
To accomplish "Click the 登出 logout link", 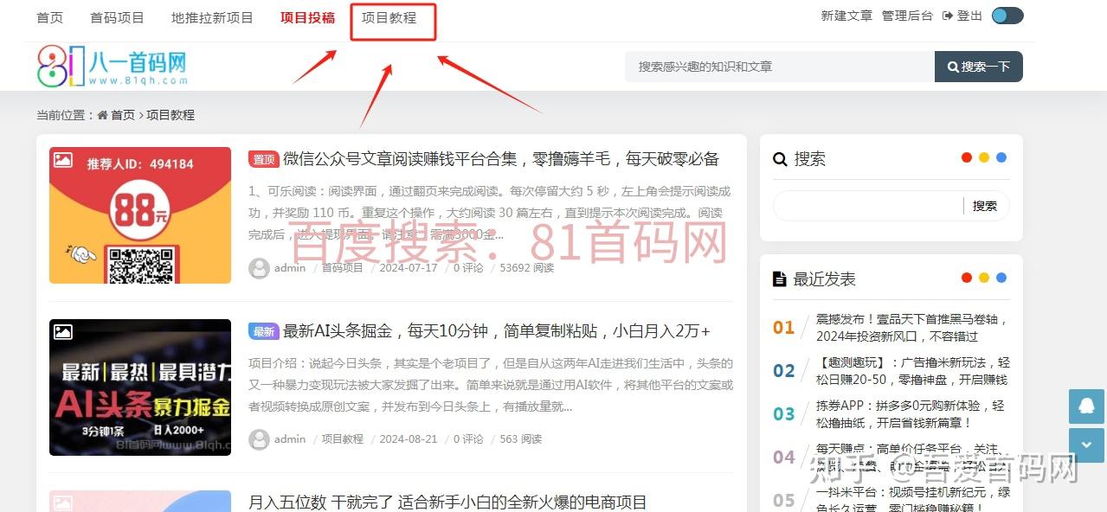I will coord(962,16).
